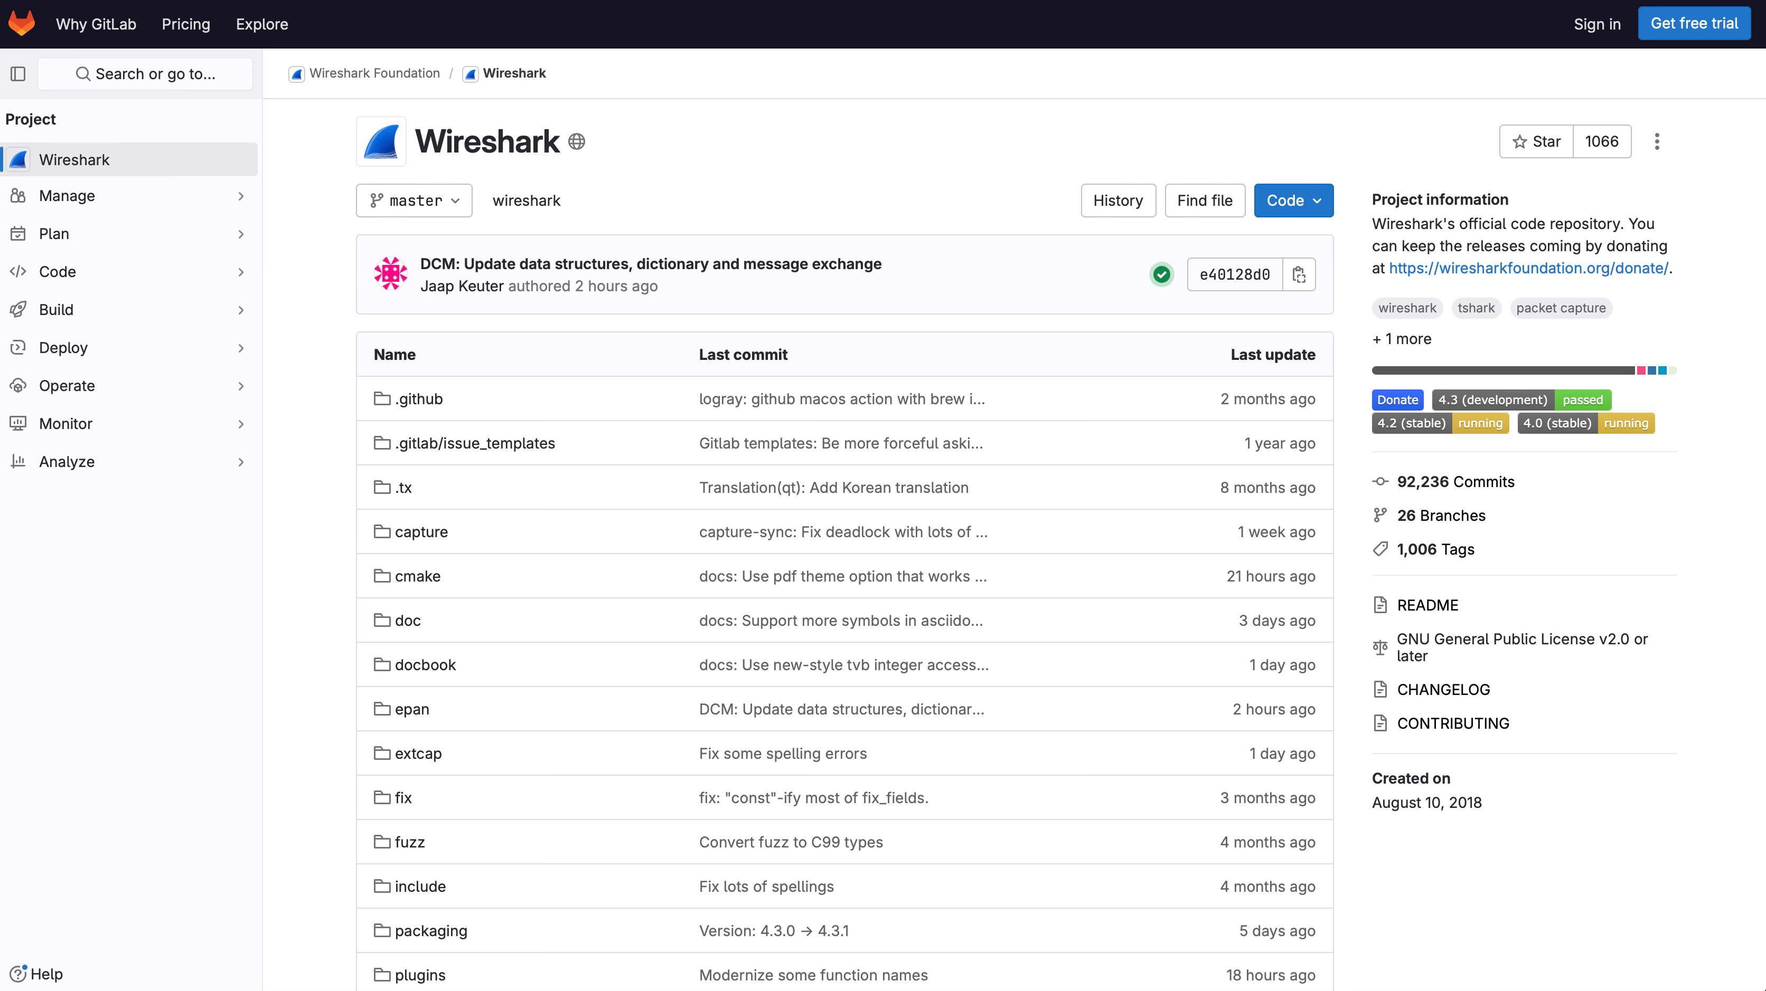The width and height of the screenshot is (1766, 991).
Task: Click the packet capture topic tag
Action: click(x=1561, y=308)
